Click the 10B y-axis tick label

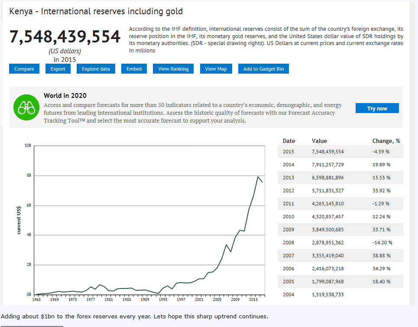[28, 146]
